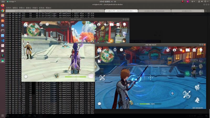Viewport: 210px width, 118px height.
Task: Tap orange swap icon next to Zhongli
Action: click(111, 41)
